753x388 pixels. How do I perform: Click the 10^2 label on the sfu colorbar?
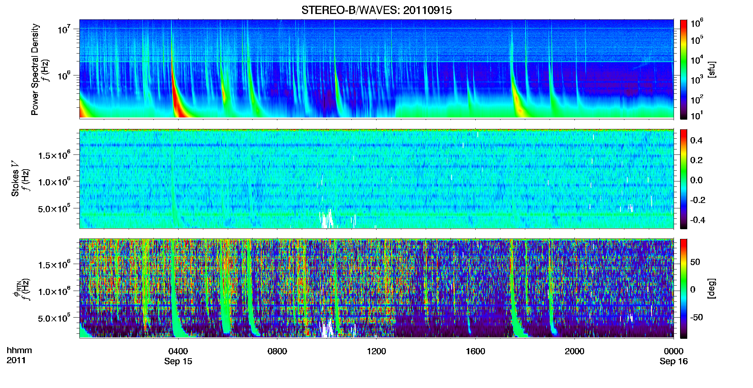click(697, 100)
